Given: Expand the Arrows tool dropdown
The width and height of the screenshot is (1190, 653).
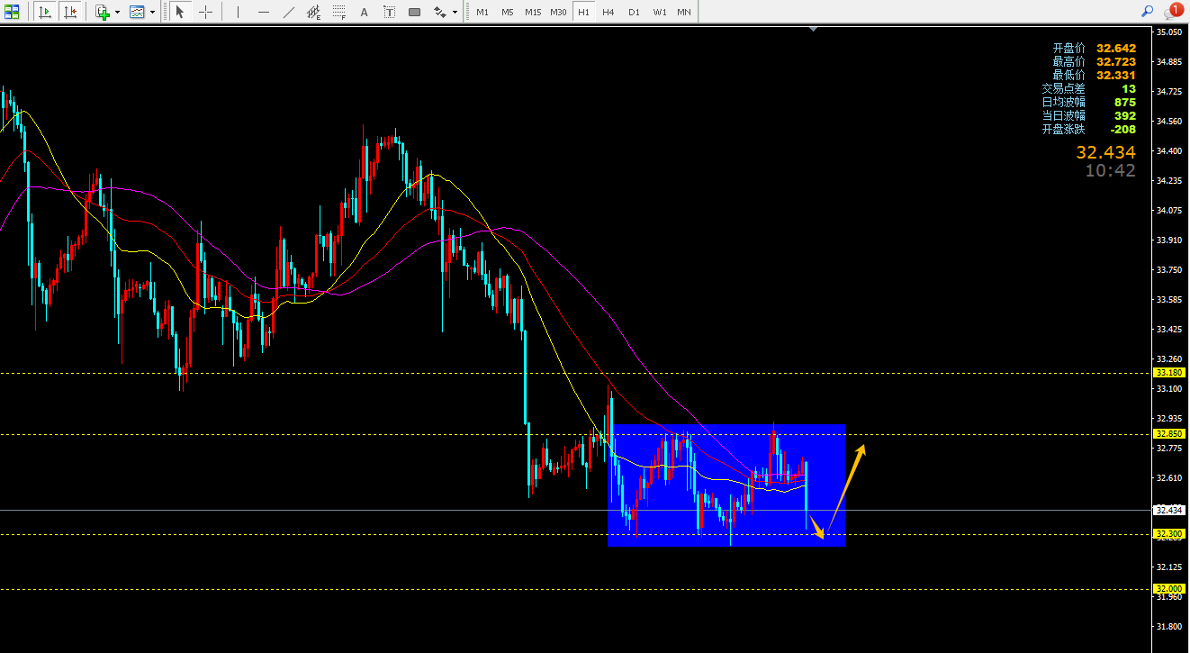Looking at the screenshot, I should [455, 13].
